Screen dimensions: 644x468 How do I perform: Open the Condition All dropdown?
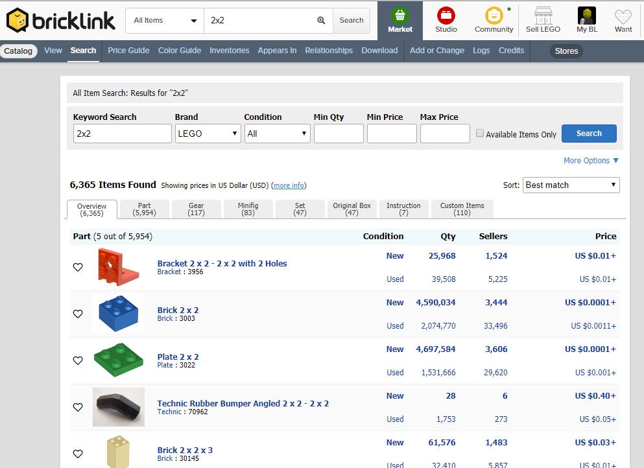[x=277, y=134]
